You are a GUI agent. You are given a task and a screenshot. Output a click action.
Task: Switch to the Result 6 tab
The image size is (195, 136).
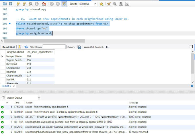coord(6,86)
